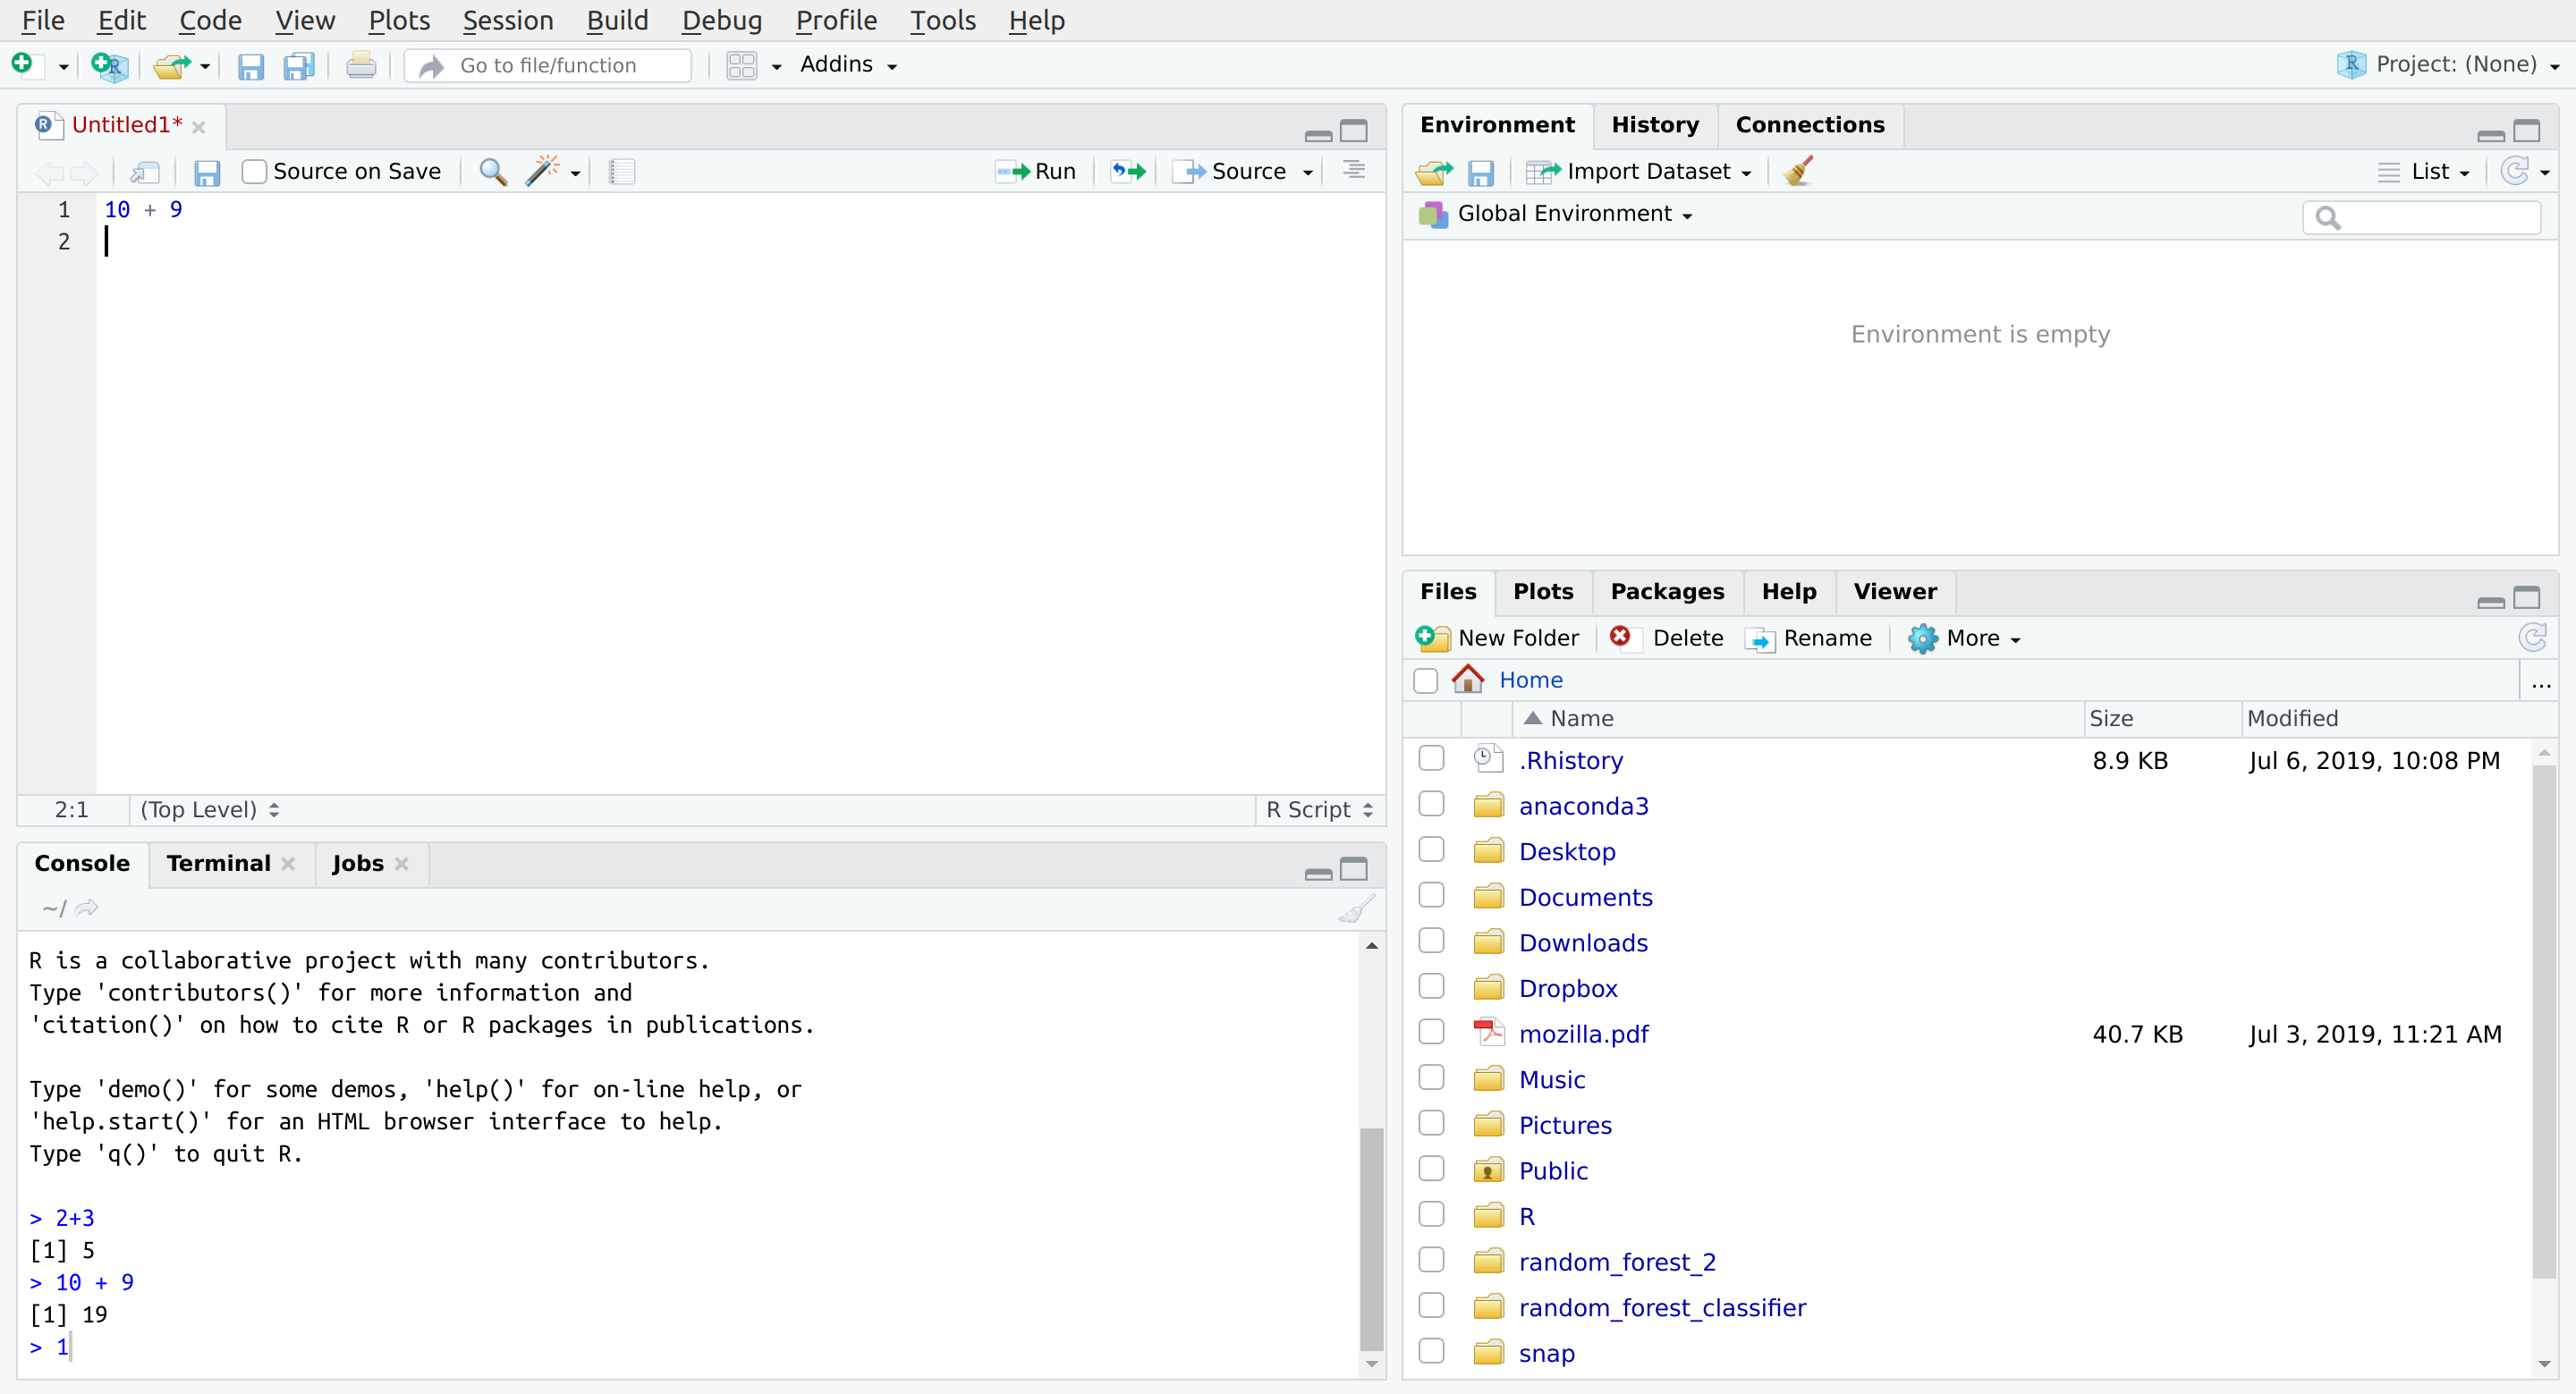
Task: Check the box next to .Rhistory
Action: 1431,759
